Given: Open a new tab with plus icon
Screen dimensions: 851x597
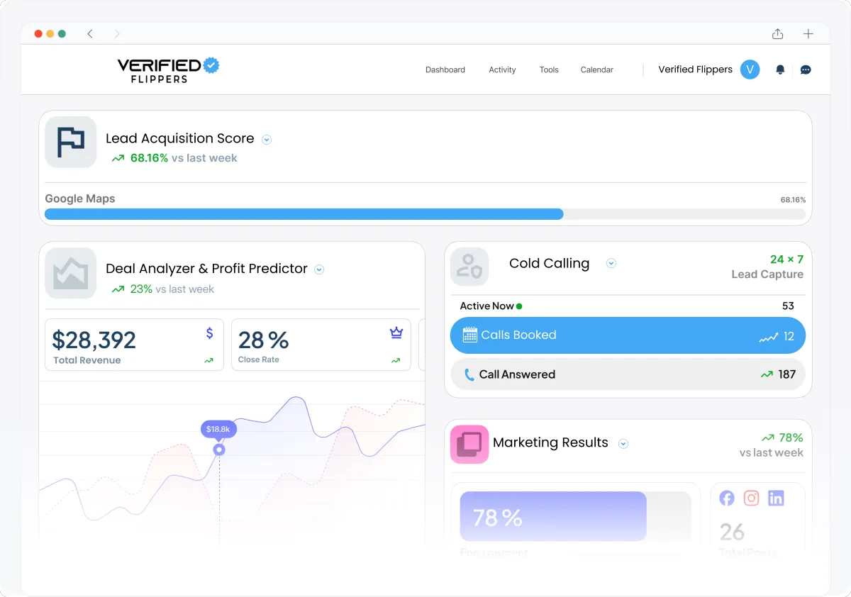Looking at the screenshot, I should (x=808, y=33).
